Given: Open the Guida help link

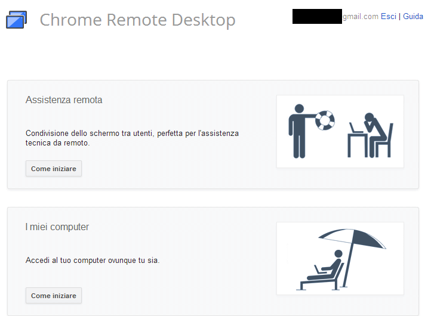Looking at the screenshot, I should 413,17.
